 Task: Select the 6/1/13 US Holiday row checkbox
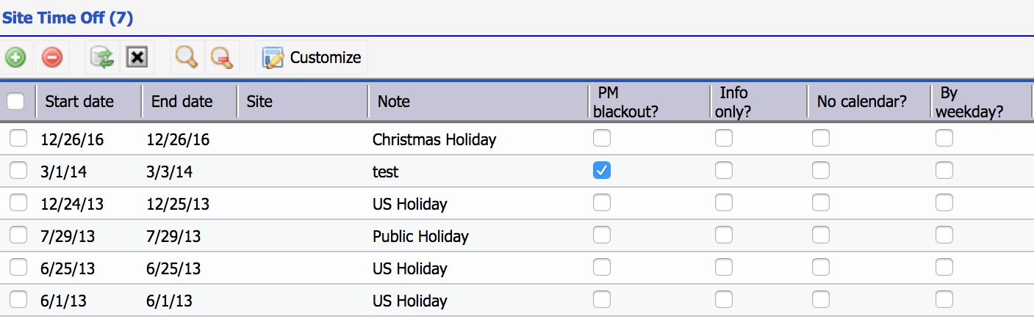(18, 299)
